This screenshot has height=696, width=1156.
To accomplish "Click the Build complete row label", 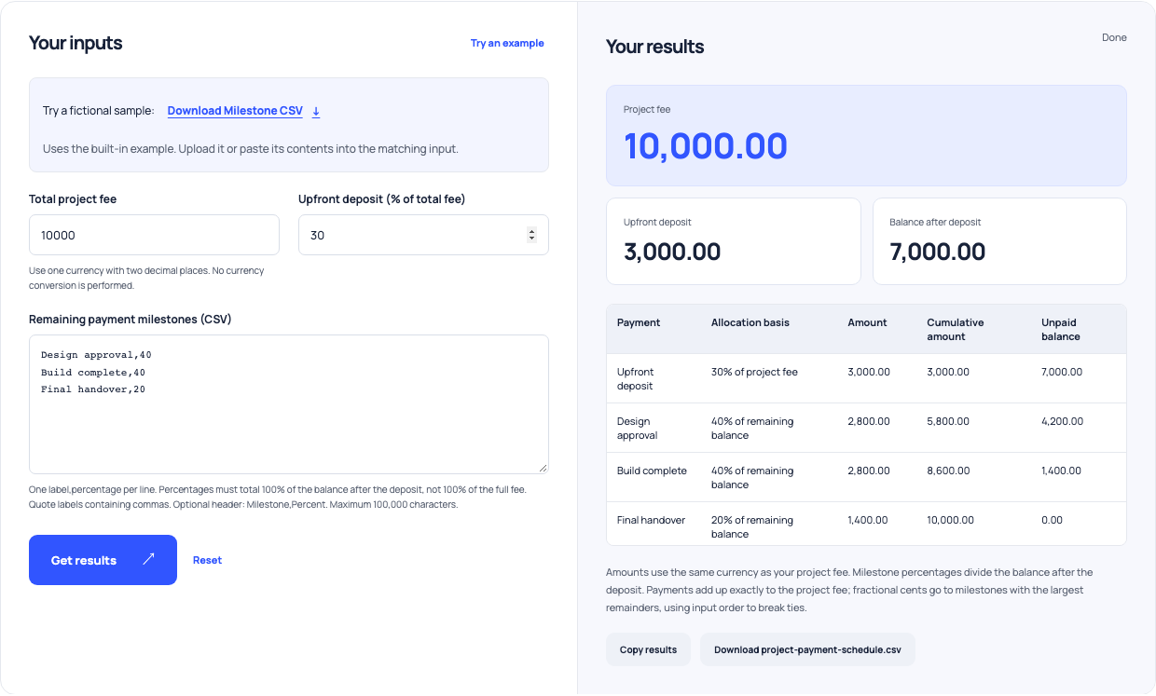I will (x=652, y=471).
